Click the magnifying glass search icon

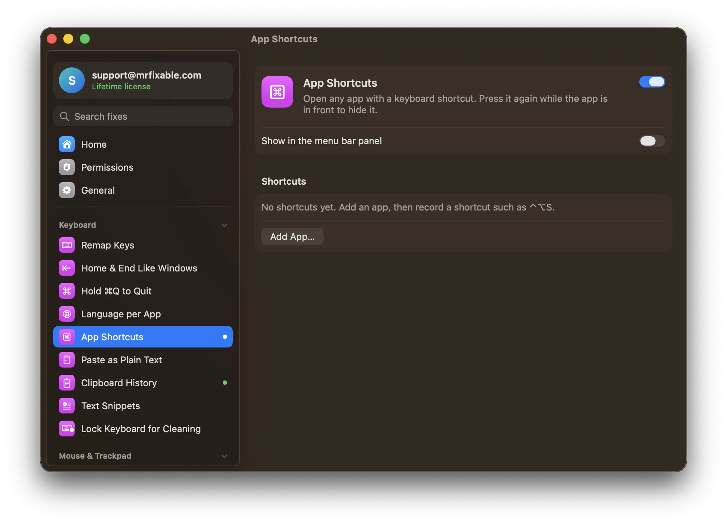[x=64, y=116]
